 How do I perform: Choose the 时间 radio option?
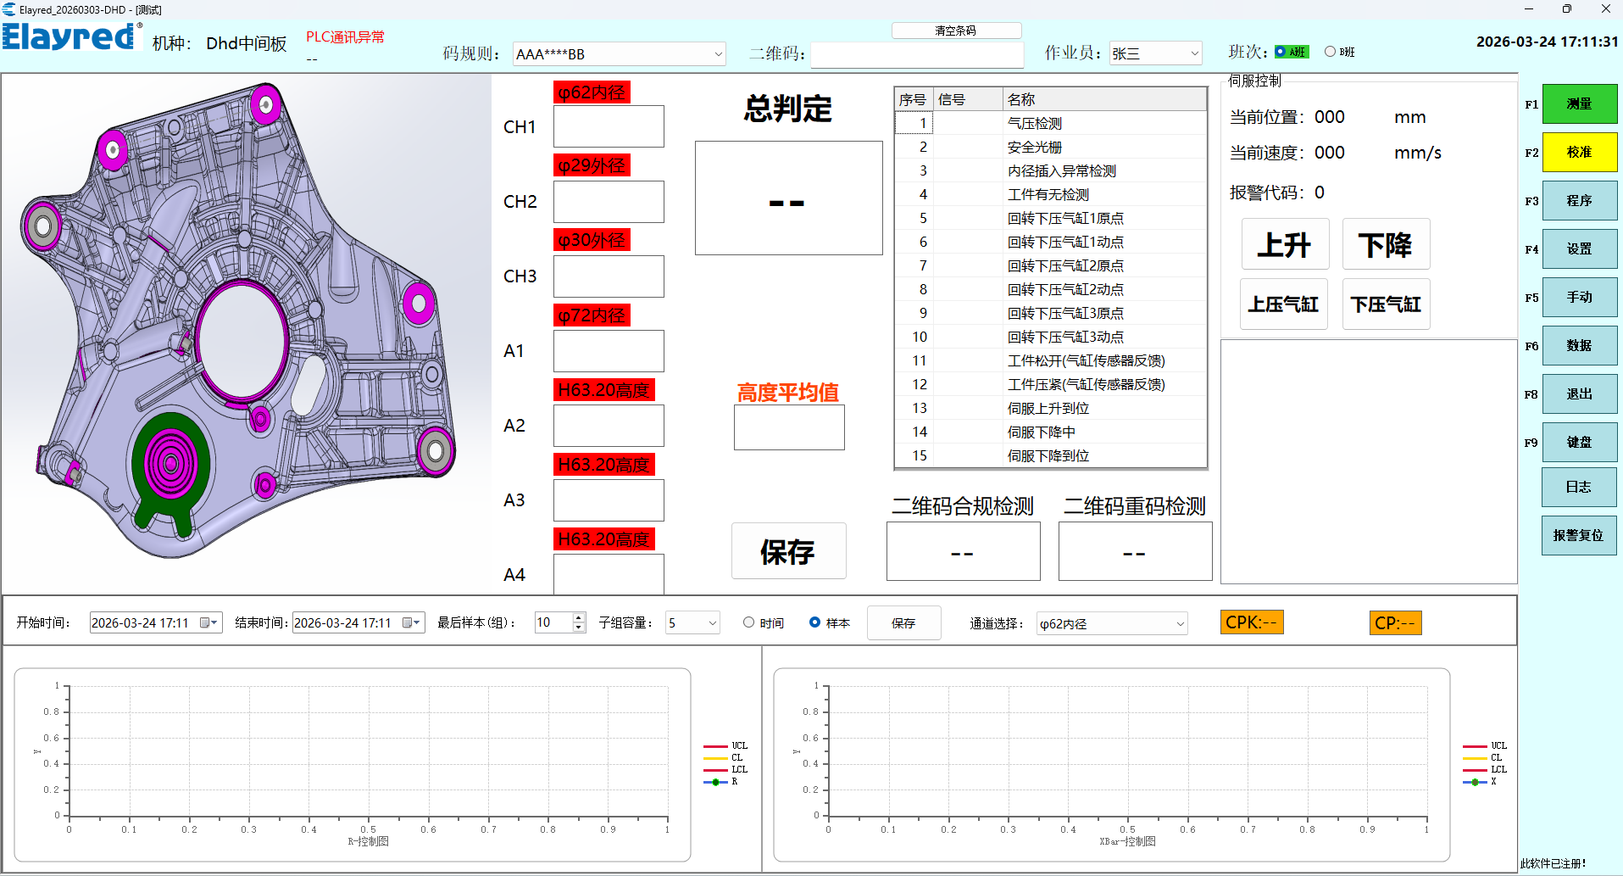click(x=748, y=622)
